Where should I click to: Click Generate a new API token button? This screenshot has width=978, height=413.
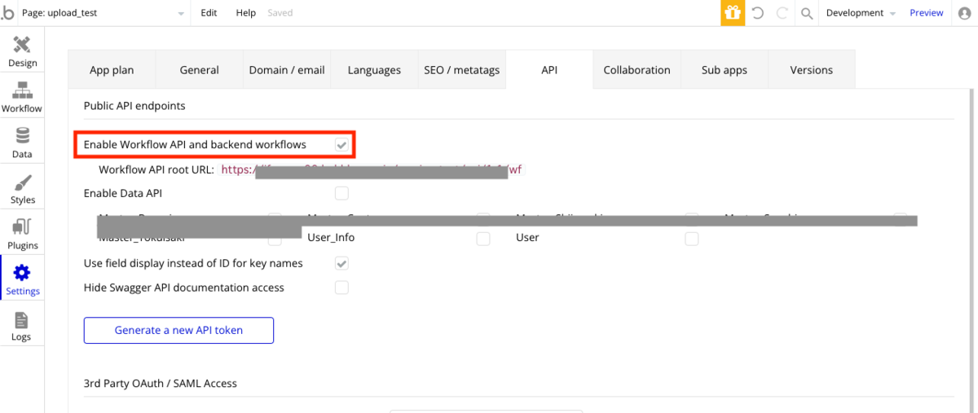[178, 330]
